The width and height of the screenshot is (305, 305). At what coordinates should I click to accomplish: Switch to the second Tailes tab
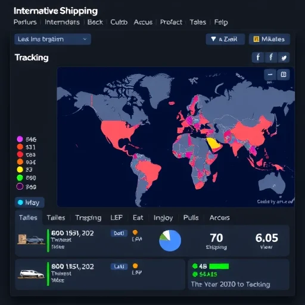(56, 218)
